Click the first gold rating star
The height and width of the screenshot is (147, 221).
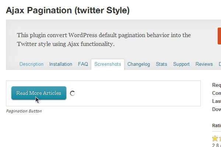pos(215,139)
